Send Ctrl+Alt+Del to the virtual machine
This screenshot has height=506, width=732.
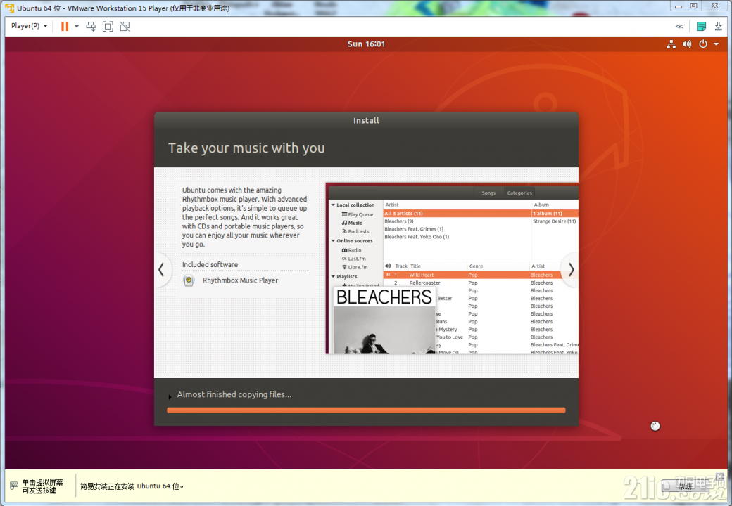coord(91,27)
